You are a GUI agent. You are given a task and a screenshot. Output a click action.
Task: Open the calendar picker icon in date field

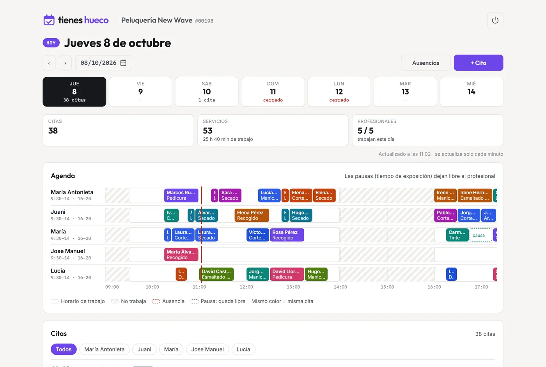[x=123, y=63]
